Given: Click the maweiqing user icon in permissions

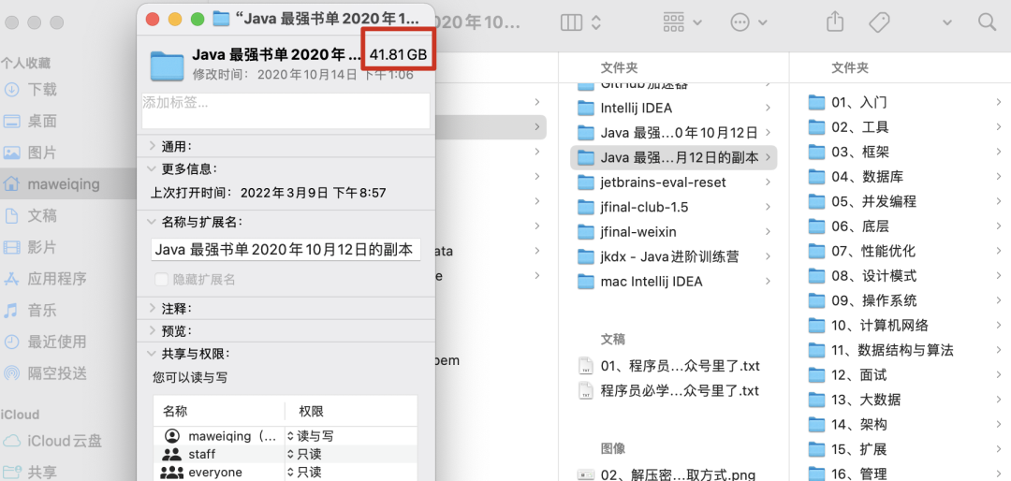Looking at the screenshot, I should click(171, 436).
